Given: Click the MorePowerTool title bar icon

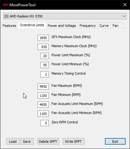Looking at the screenshot, I should [5, 5].
